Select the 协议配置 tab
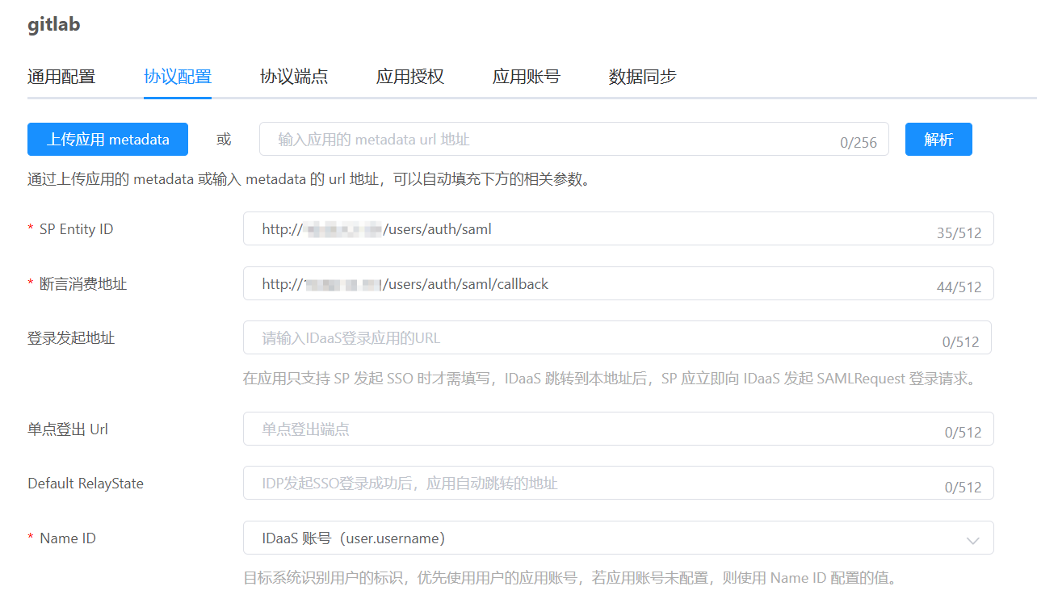Viewport: 1037px width, 603px height. pos(178,77)
